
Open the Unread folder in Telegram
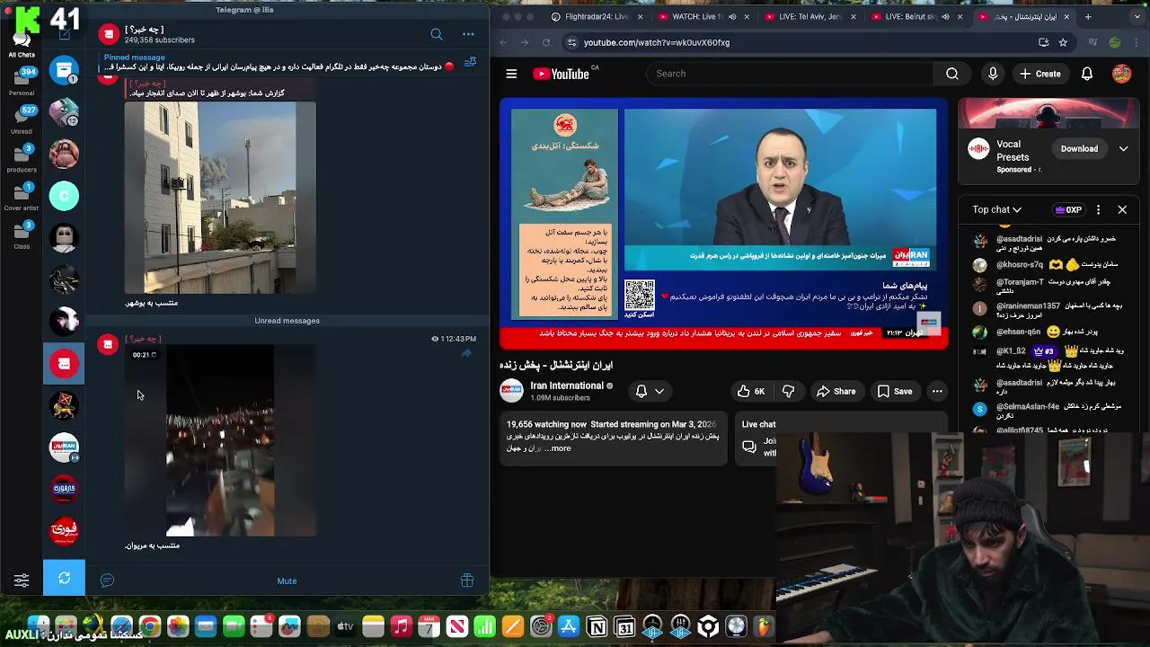coord(22,120)
